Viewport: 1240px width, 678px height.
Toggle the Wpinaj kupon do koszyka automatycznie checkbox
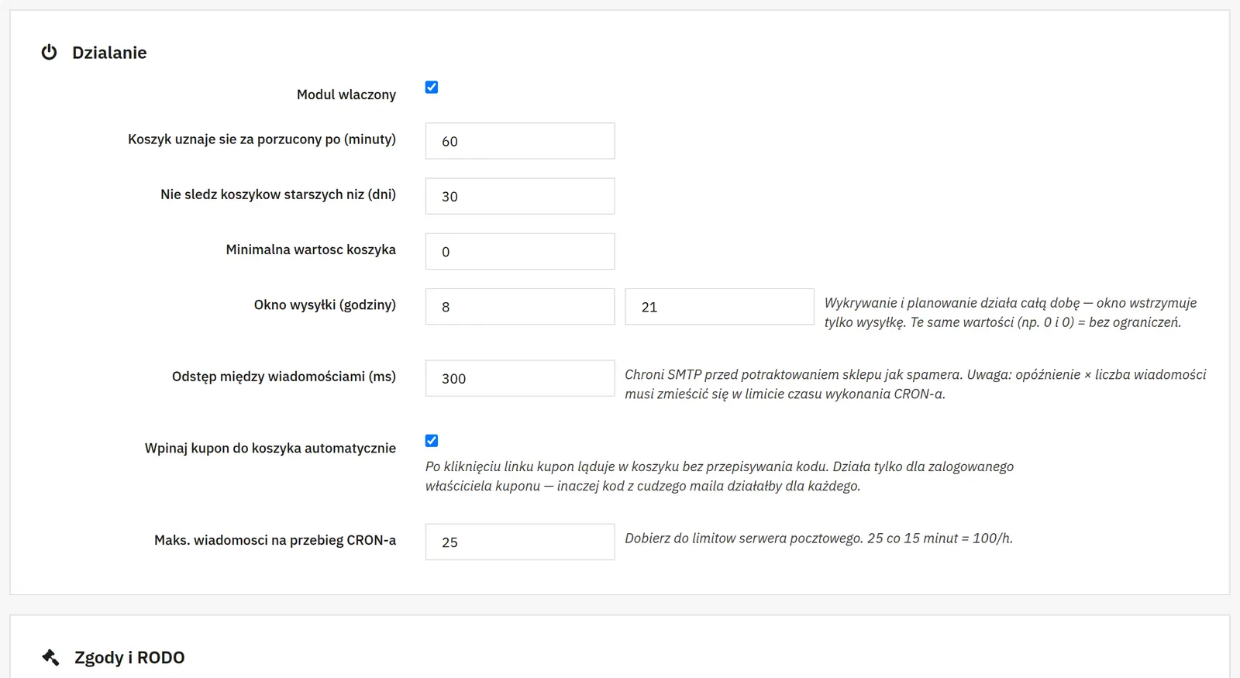point(432,441)
